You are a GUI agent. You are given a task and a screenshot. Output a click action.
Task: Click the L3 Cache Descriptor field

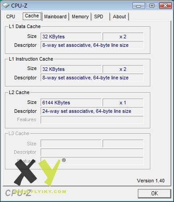[x=92, y=152]
